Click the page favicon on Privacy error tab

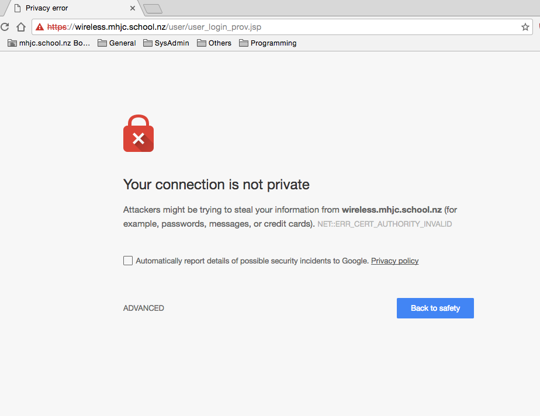click(18, 8)
